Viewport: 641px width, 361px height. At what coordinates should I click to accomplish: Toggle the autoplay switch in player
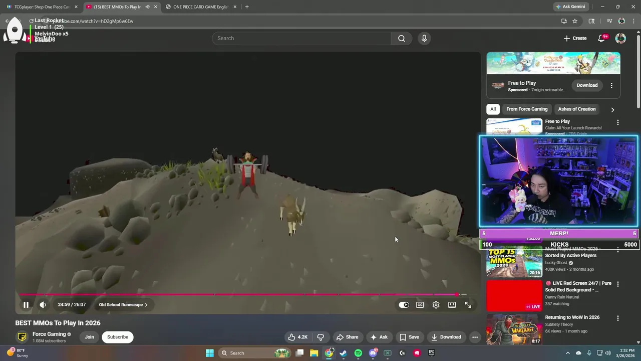click(404, 305)
